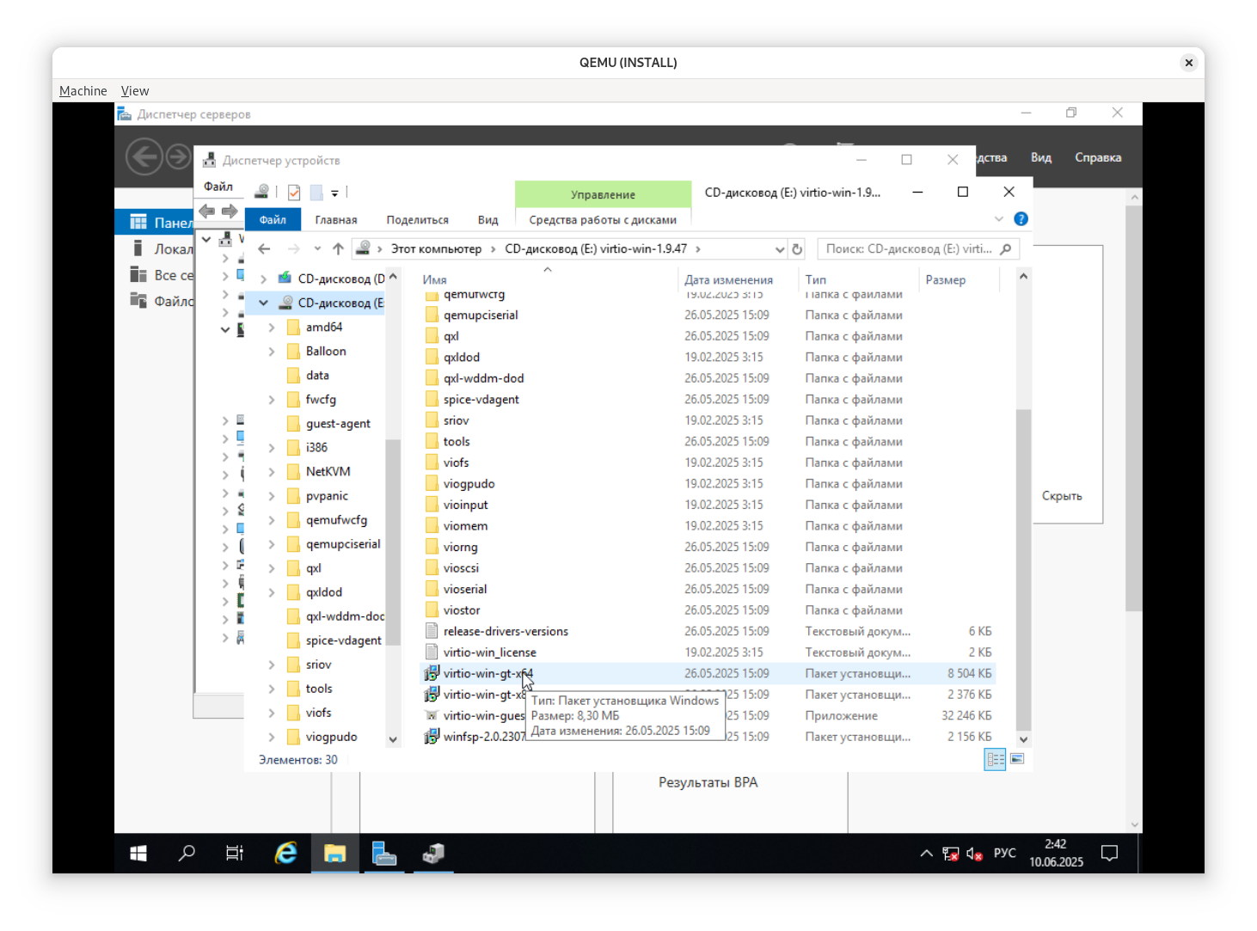Select the viomem folder row
1257x931 pixels.
pos(709,526)
